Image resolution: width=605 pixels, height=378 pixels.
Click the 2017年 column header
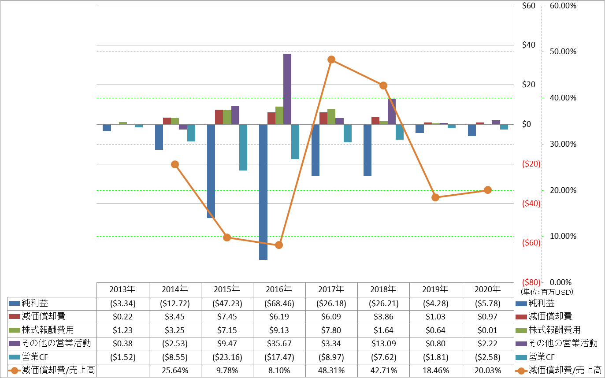pyautogui.click(x=331, y=289)
